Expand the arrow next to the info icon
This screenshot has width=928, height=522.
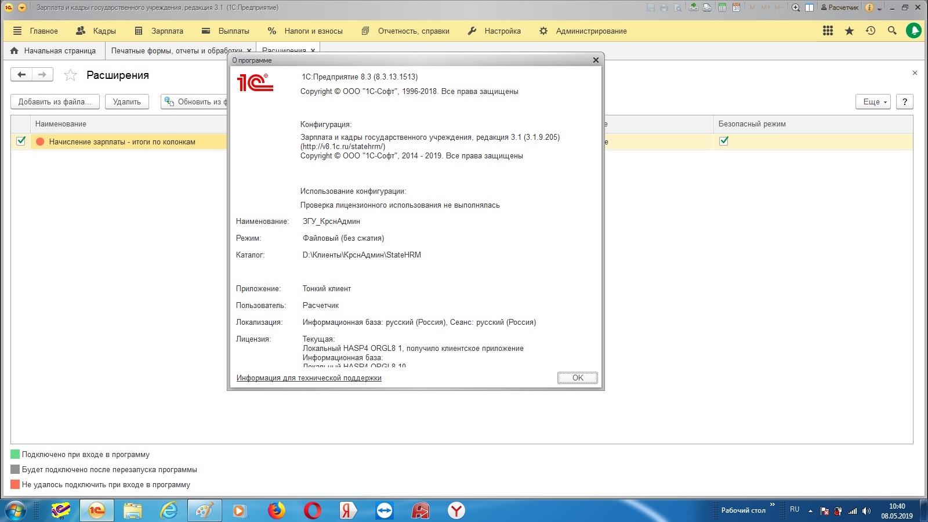[x=879, y=9]
